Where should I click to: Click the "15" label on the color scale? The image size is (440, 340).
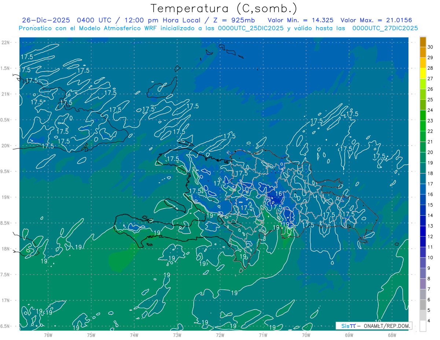430,205
